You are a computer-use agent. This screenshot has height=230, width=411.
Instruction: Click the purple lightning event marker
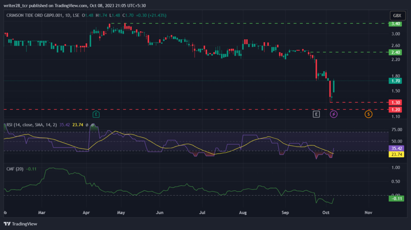click(x=334, y=114)
